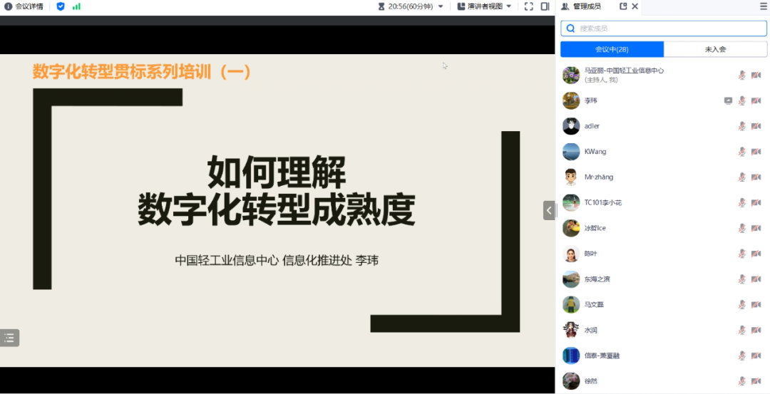
Task: Toggle microphone for participant adler
Action: [741, 126]
